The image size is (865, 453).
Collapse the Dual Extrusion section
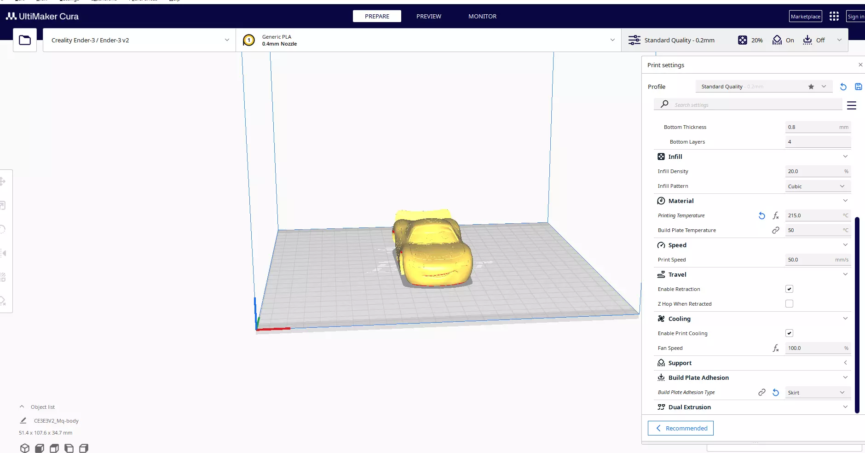click(845, 407)
